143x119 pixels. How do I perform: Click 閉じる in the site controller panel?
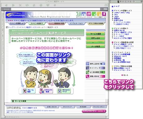click(125, 75)
